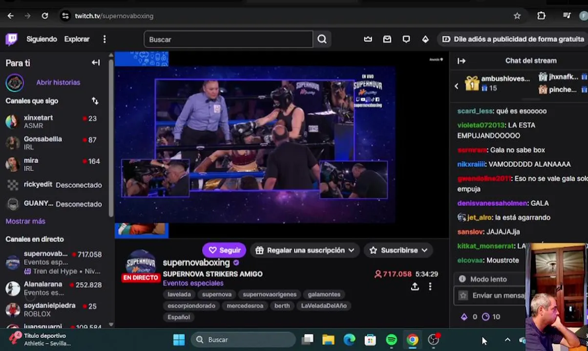Share the stream with upload icon
Screen dimensions: 588x351
click(415, 287)
